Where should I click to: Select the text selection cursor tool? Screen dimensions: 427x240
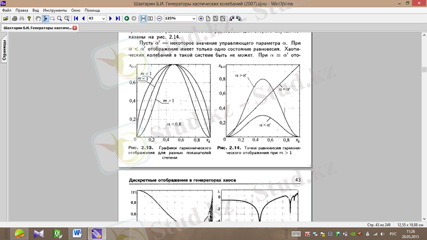coord(45,19)
